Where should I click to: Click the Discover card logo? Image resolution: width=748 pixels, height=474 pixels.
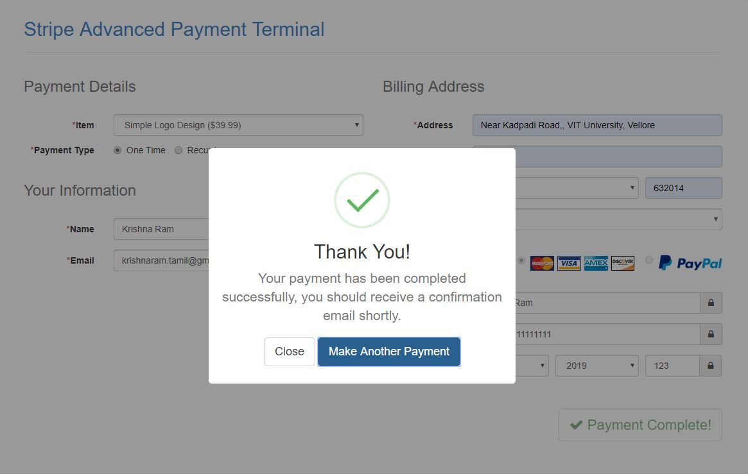[623, 263]
